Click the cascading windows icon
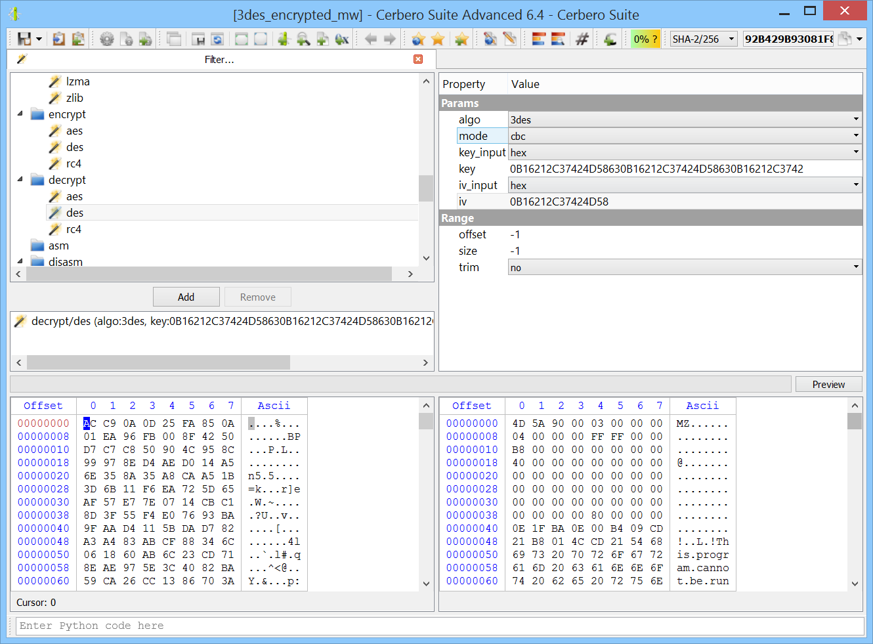Image resolution: width=873 pixels, height=644 pixels. coord(174,39)
